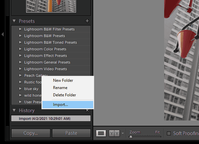Choose Import... from context menu

pyautogui.click(x=68, y=105)
